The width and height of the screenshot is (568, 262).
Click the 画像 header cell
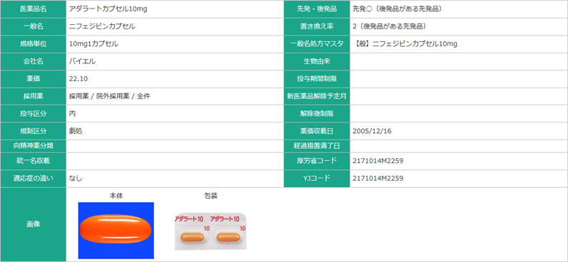33,224
